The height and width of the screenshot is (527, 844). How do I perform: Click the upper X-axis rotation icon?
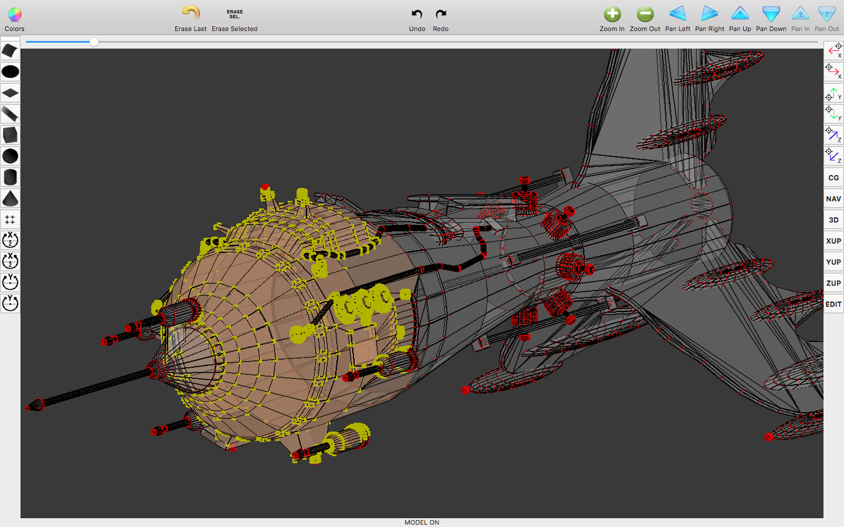[10, 240]
